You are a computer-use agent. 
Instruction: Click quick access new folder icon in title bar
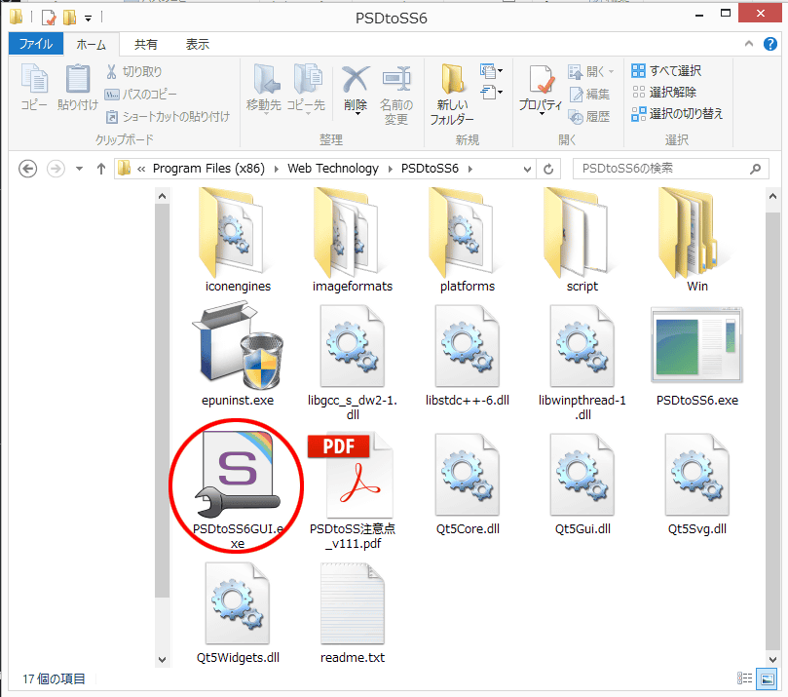pyautogui.click(x=69, y=19)
